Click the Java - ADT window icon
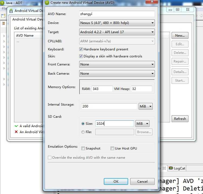The width and height of the screenshot is (203, 194). point(2,3)
